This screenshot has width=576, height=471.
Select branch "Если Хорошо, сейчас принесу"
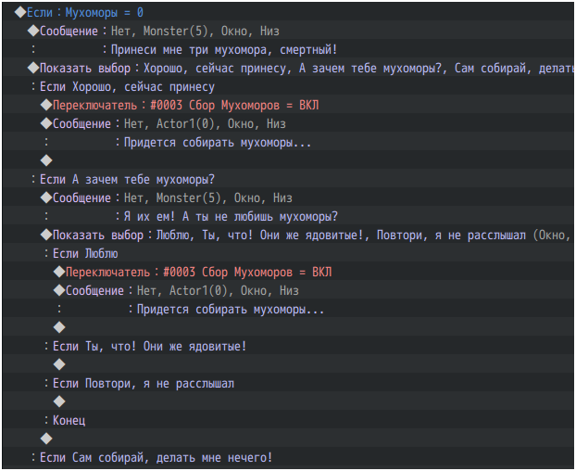128,86
